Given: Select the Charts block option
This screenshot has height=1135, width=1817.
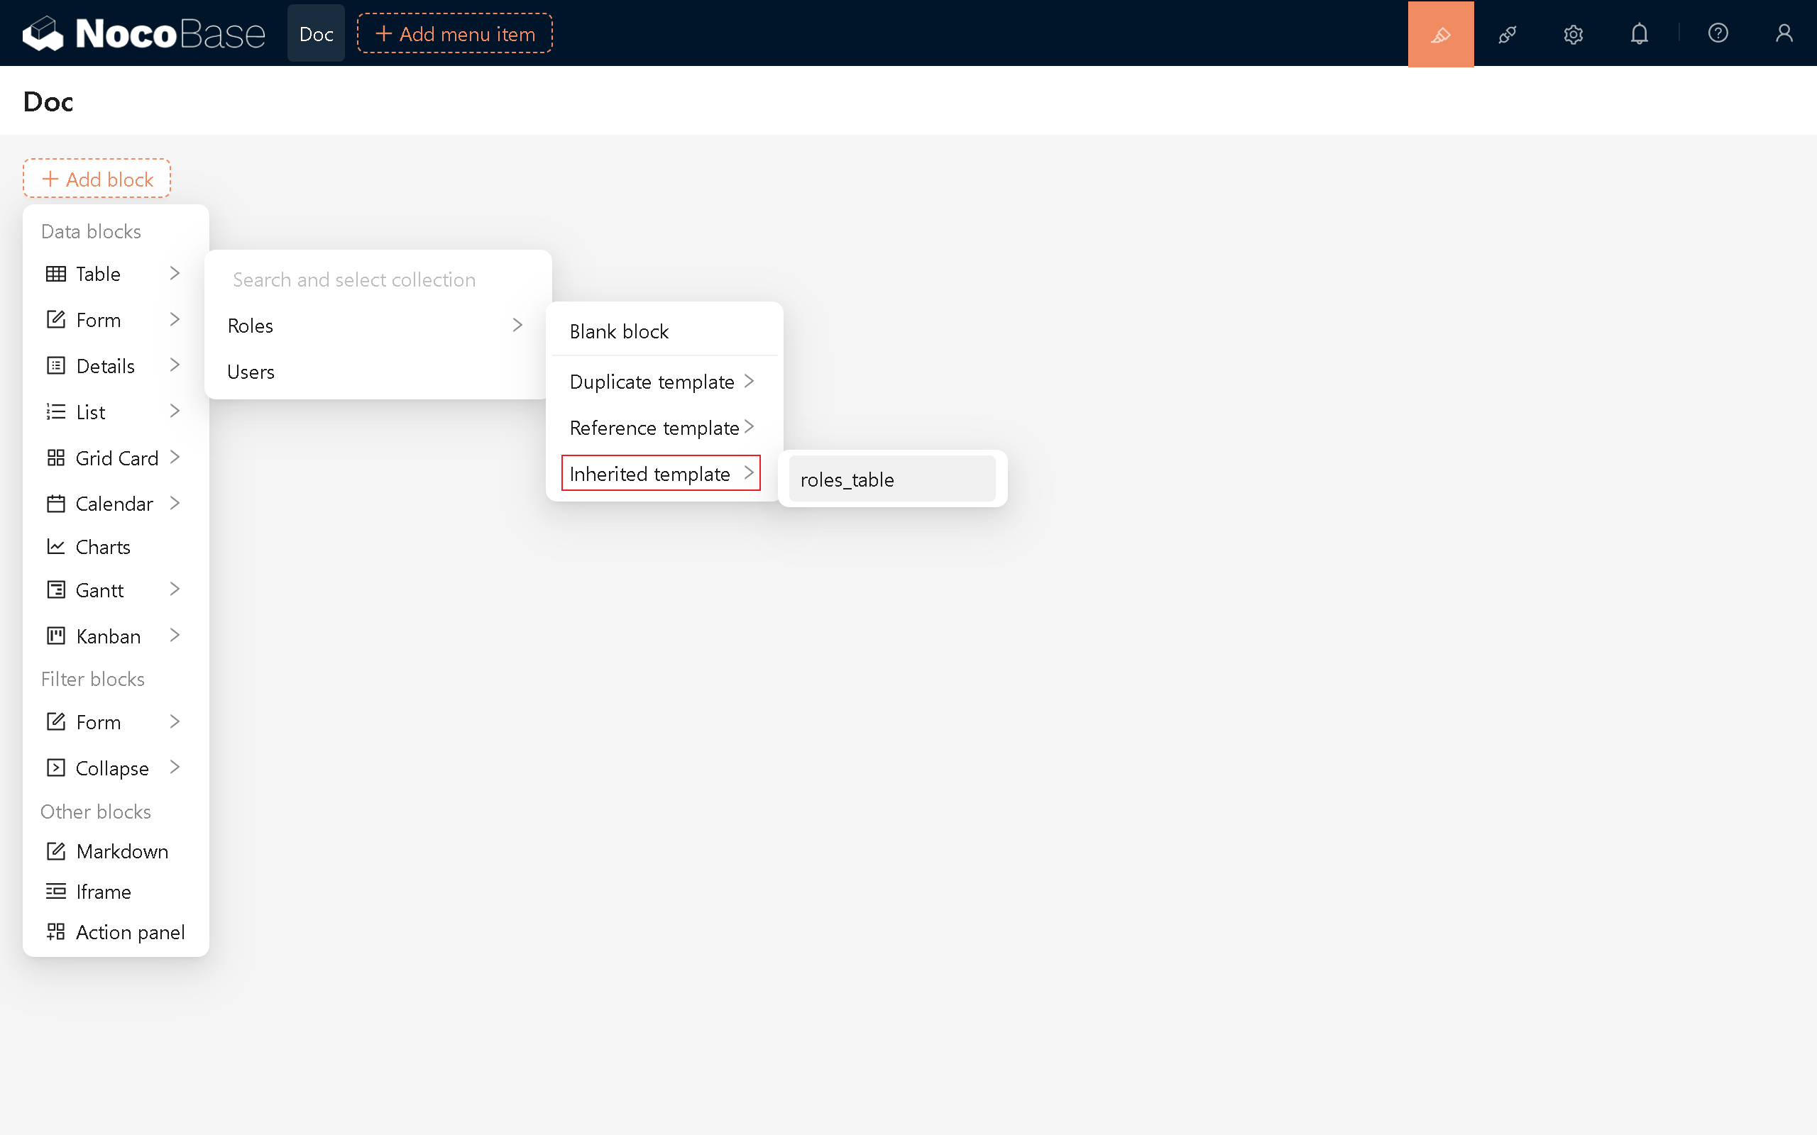Looking at the screenshot, I should coord(103,546).
